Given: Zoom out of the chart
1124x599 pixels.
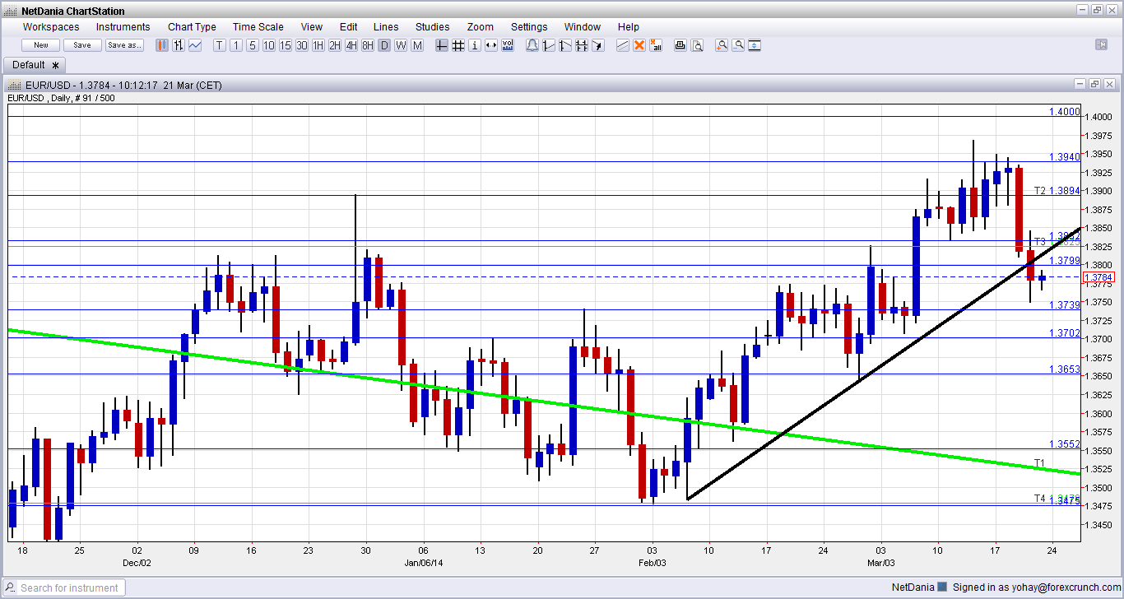Looking at the screenshot, I should [738, 45].
